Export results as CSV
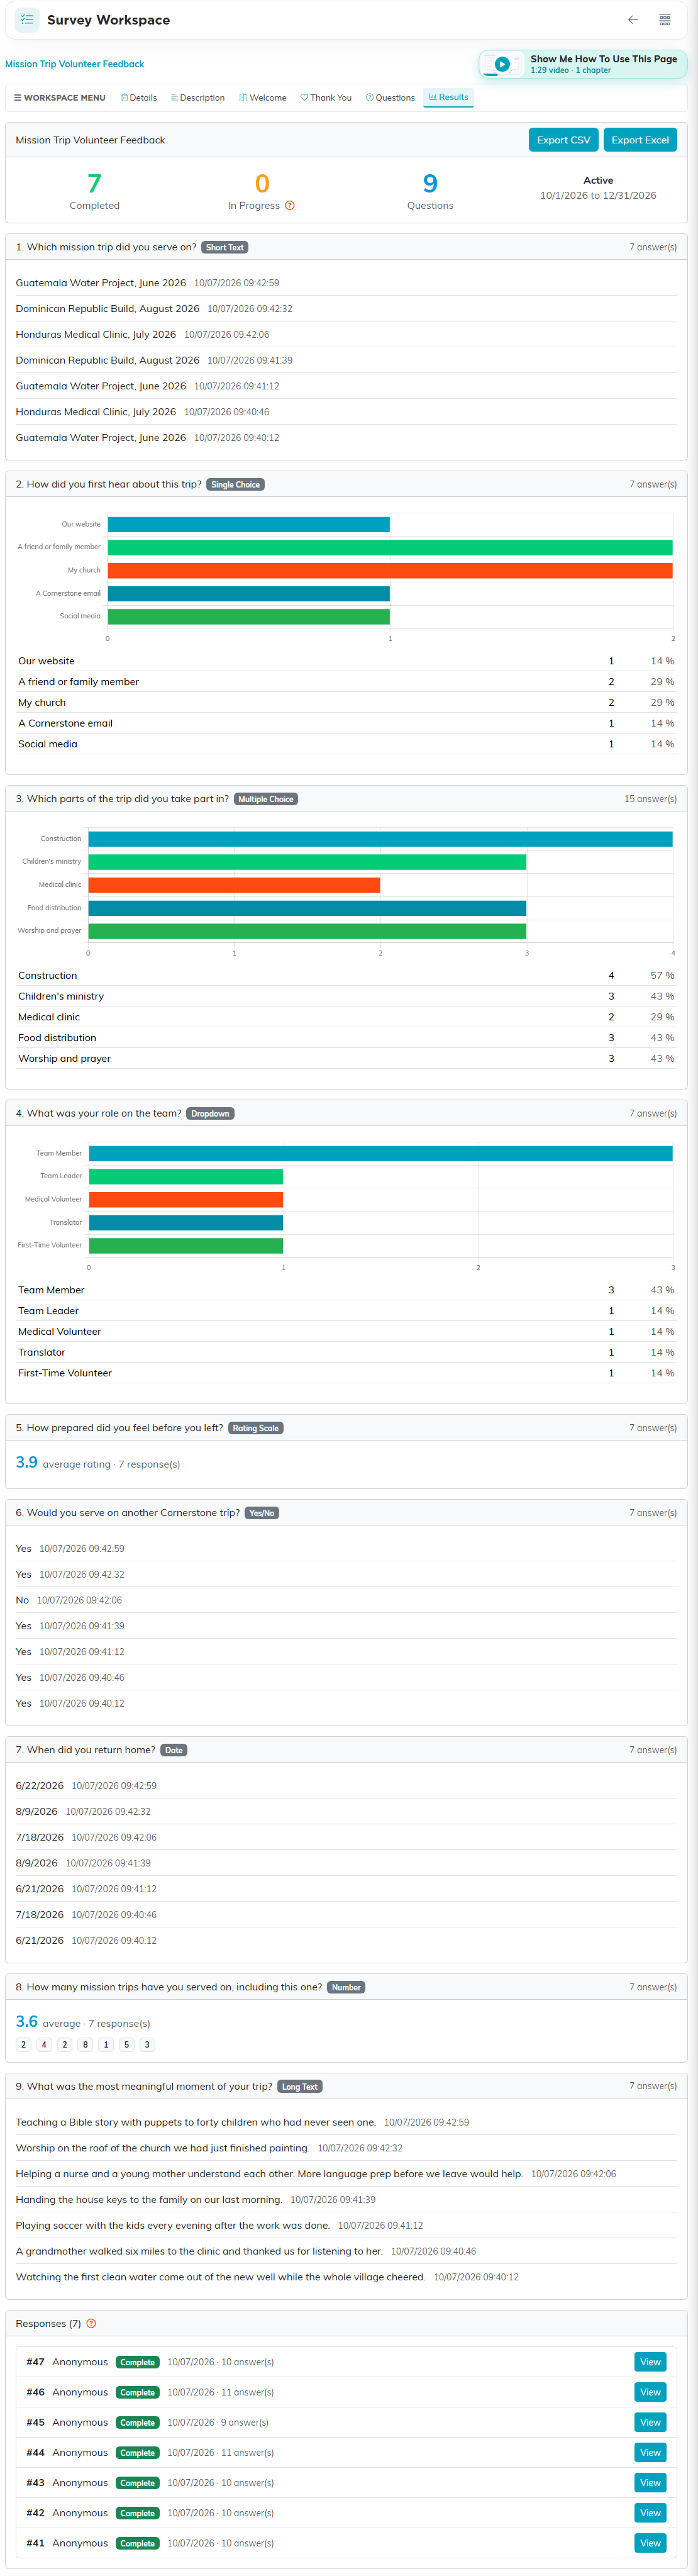 [x=563, y=140]
